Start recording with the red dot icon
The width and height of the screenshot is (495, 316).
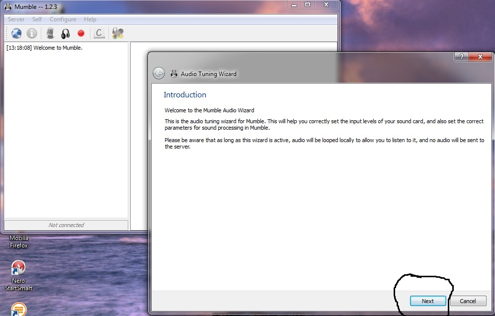tap(81, 33)
